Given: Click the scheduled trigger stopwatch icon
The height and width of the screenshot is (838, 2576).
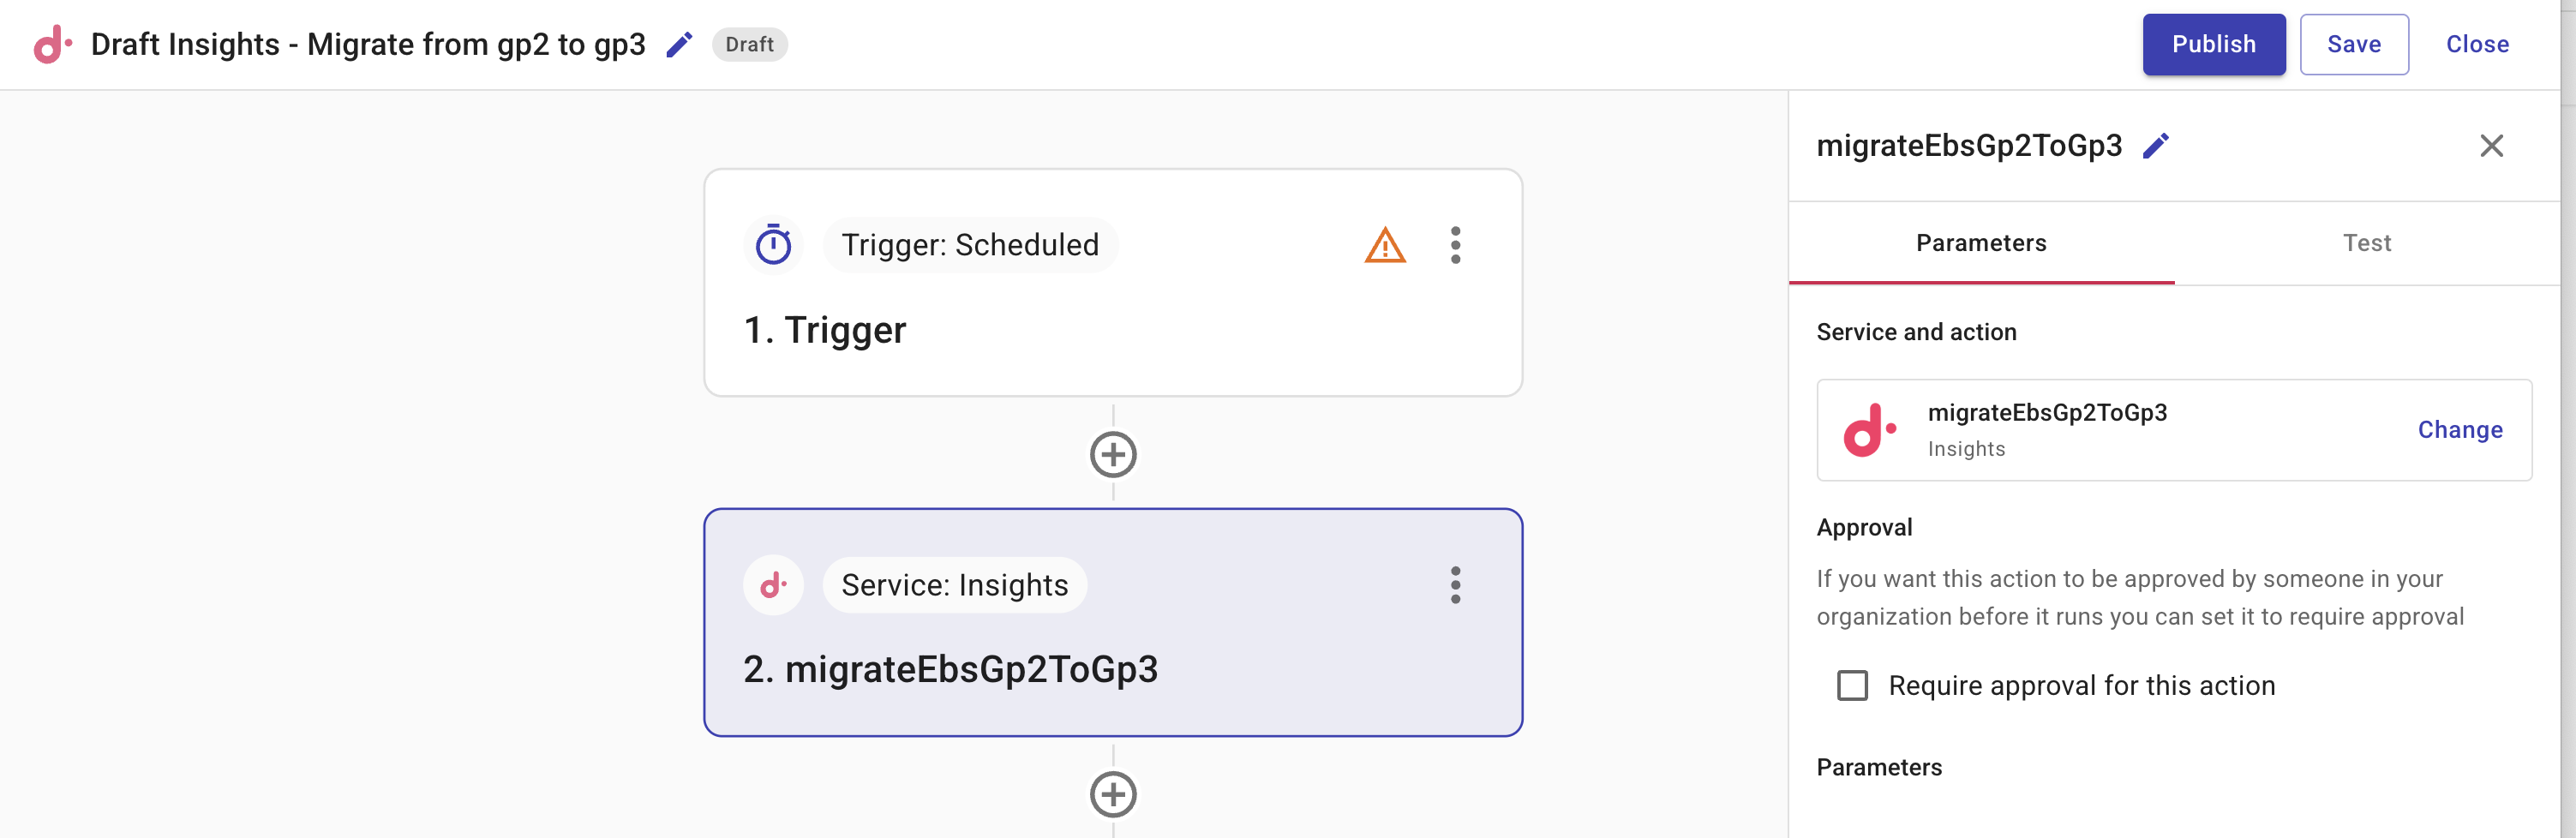Looking at the screenshot, I should click(773, 245).
